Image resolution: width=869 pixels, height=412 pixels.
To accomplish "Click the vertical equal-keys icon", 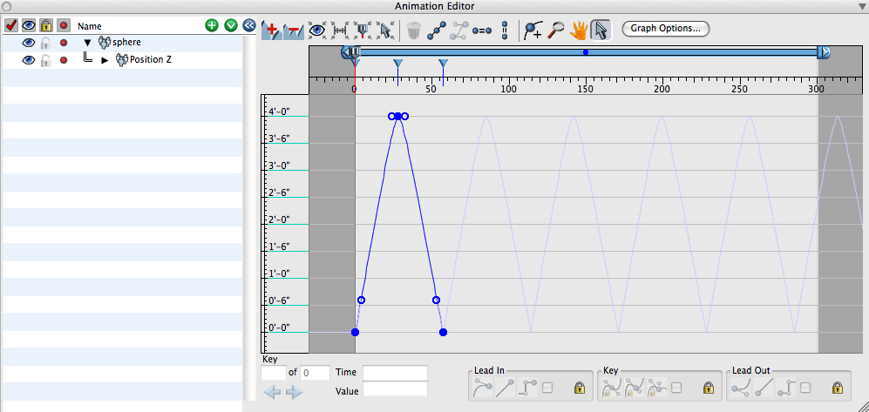I will [505, 30].
